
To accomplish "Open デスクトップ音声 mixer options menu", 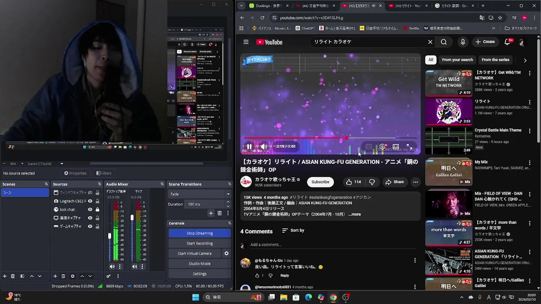I will click(x=120, y=266).
